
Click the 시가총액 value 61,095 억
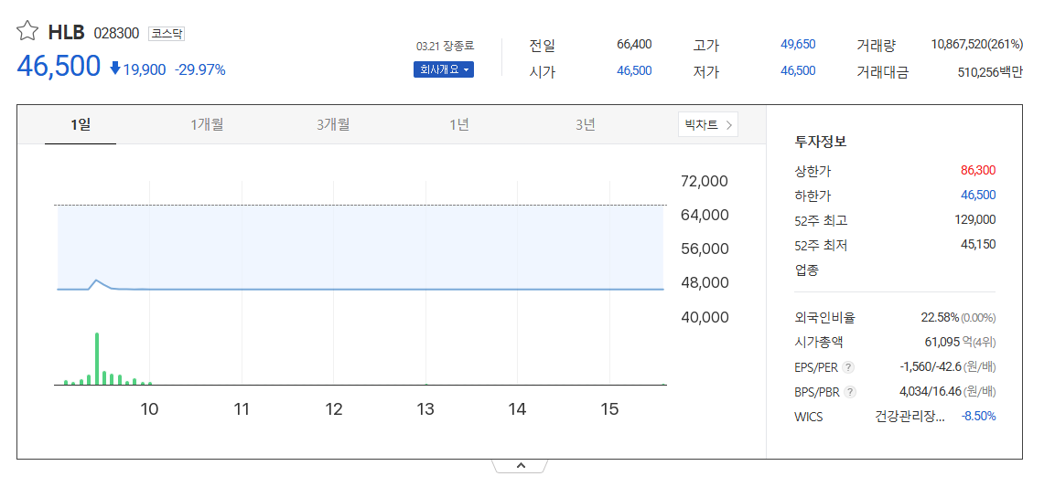click(x=948, y=342)
